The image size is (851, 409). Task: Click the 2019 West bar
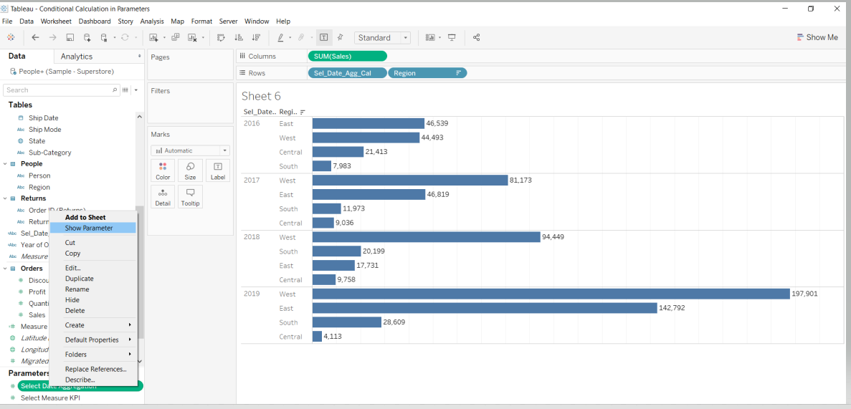click(551, 294)
